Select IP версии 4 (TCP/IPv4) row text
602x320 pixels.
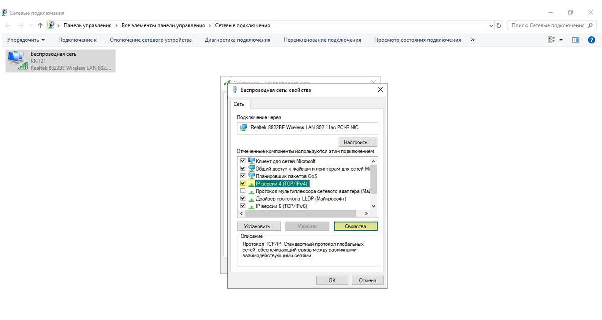[x=281, y=184]
